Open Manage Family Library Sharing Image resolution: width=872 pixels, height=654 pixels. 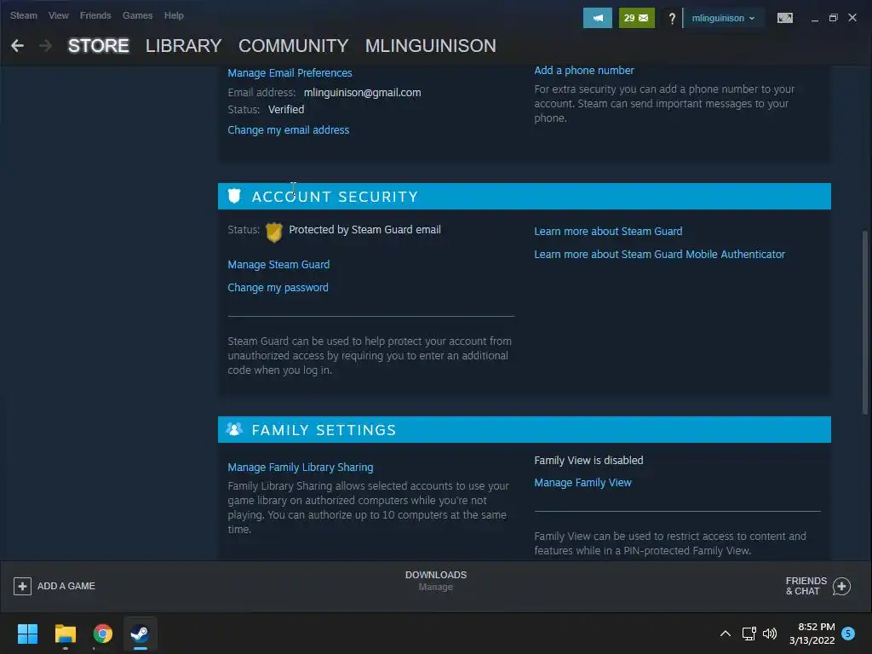click(301, 468)
